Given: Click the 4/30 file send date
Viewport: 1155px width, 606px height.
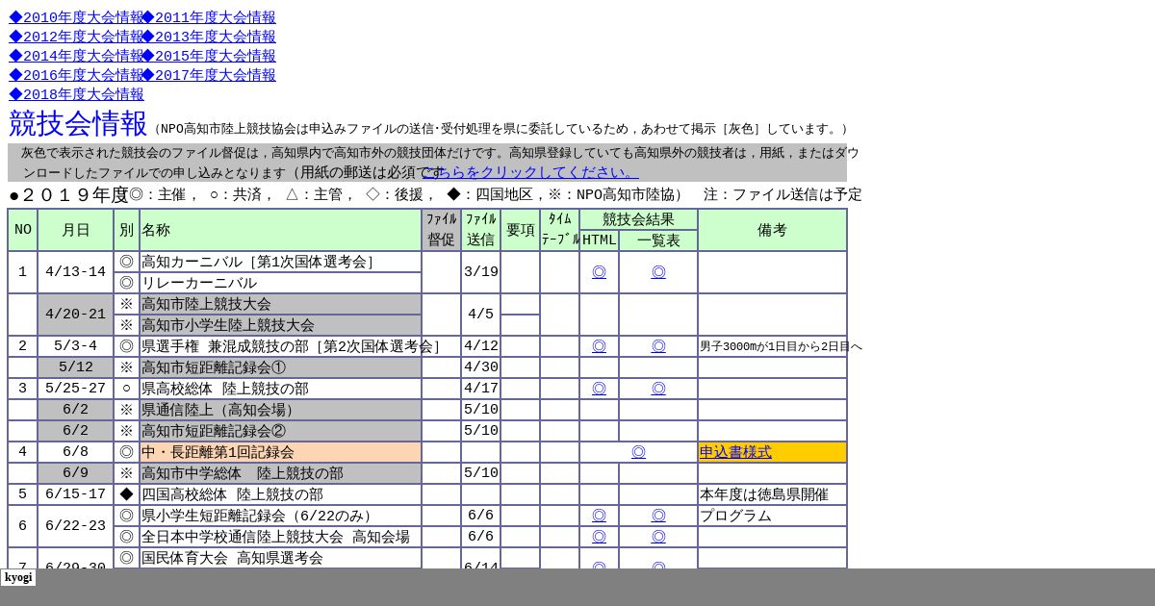Looking at the screenshot, I should pyautogui.click(x=480, y=367).
